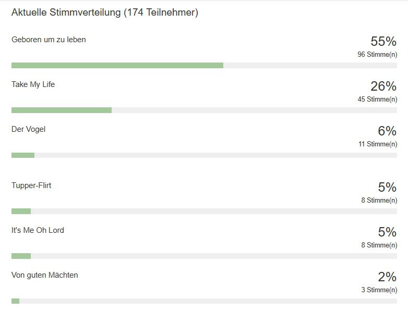The height and width of the screenshot is (311, 408).
Task: Click the 55% result value
Action: (x=383, y=41)
